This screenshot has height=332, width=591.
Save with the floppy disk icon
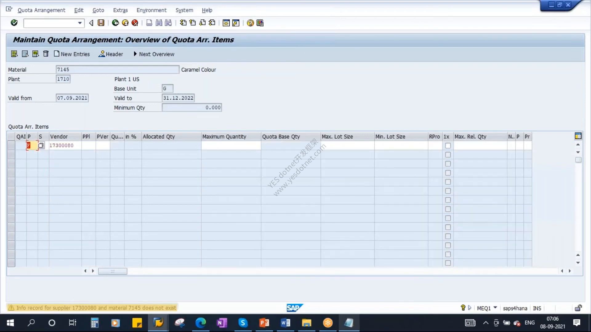(101, 23)
